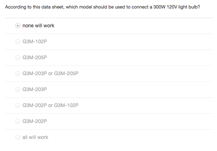Select the G3M-205P radio button
Image resolution: width=217 pixels, height=151 pixels.
pos(18,58)
